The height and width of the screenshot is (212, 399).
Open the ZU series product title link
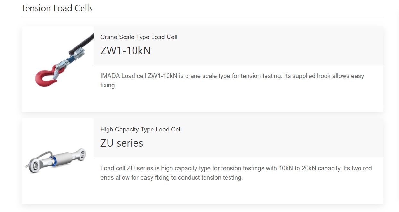click(x=121, y=143)
